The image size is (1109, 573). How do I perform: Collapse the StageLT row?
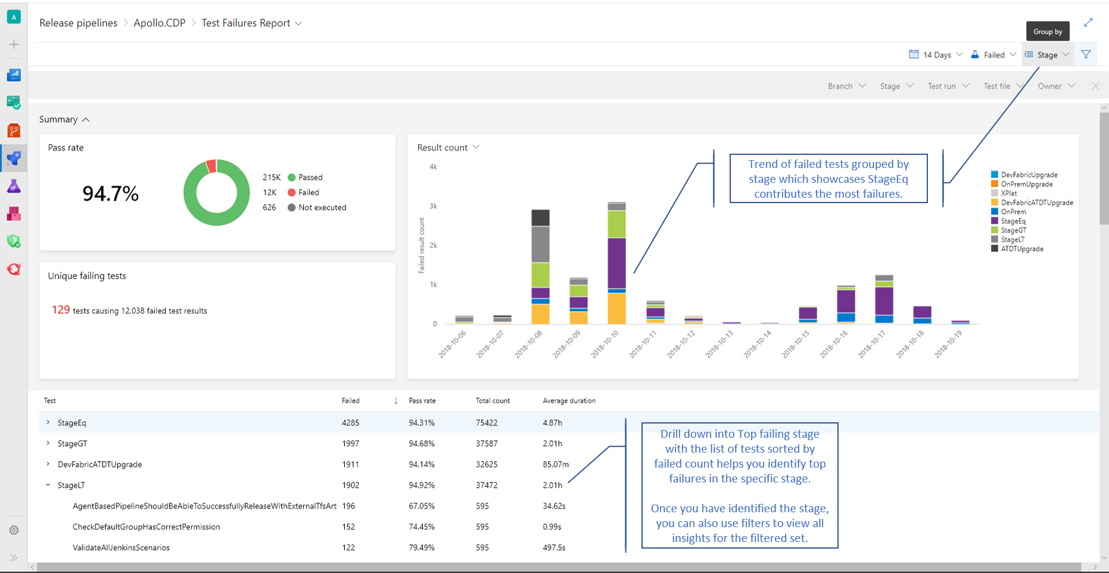pos(48,485)
